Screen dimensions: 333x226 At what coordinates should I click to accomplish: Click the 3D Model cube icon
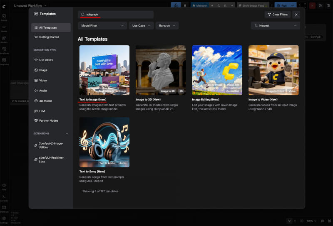[36, 101]
